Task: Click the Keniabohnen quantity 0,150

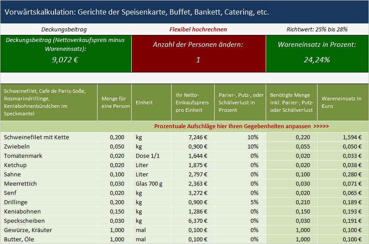Action: pos(117,212)
